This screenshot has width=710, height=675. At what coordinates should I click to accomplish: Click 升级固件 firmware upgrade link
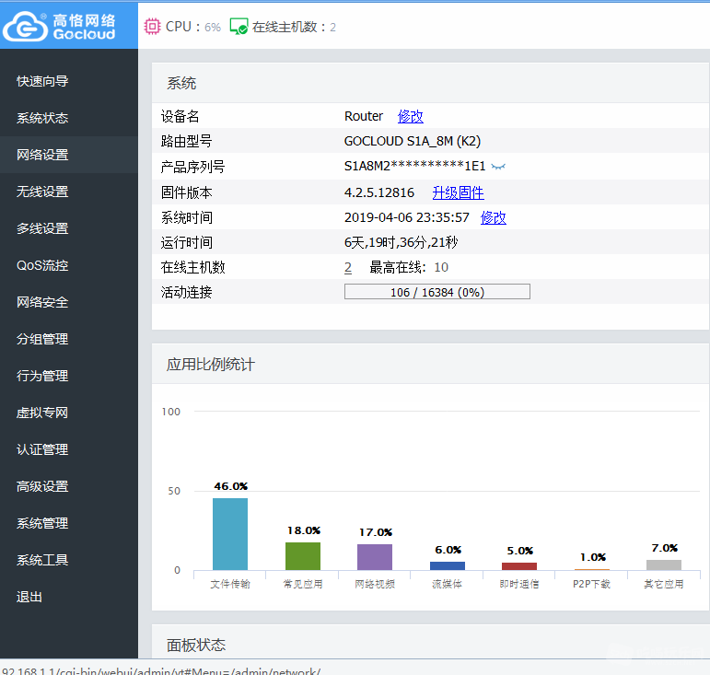[458, 192]
